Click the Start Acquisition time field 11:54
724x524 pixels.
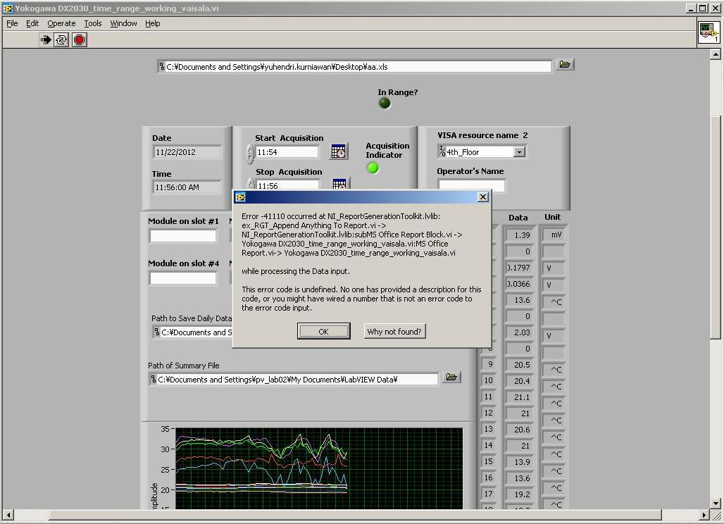(287, 152)
